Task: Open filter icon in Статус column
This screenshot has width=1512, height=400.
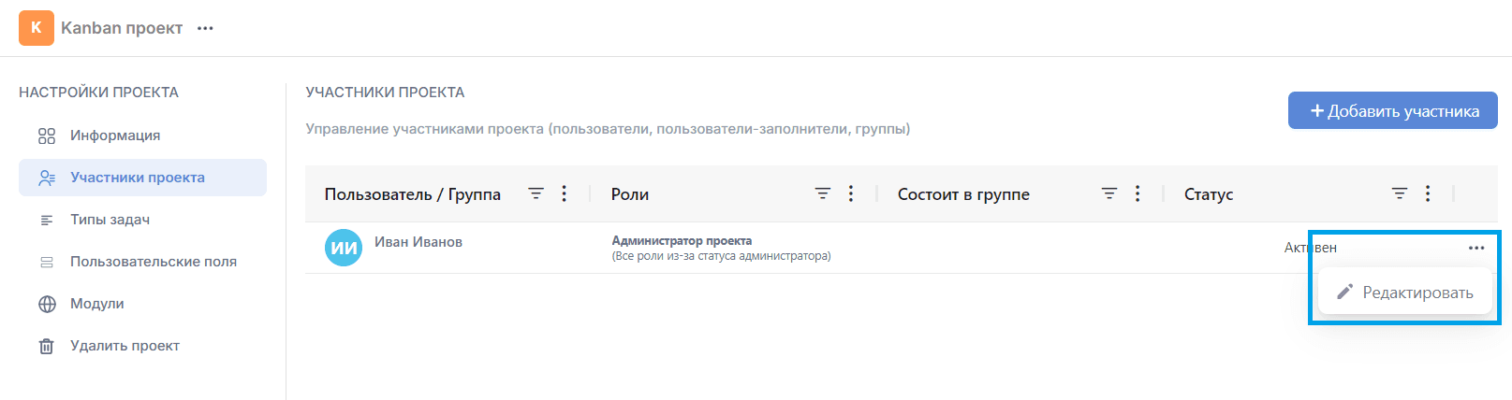Action: click(1399, 193)
